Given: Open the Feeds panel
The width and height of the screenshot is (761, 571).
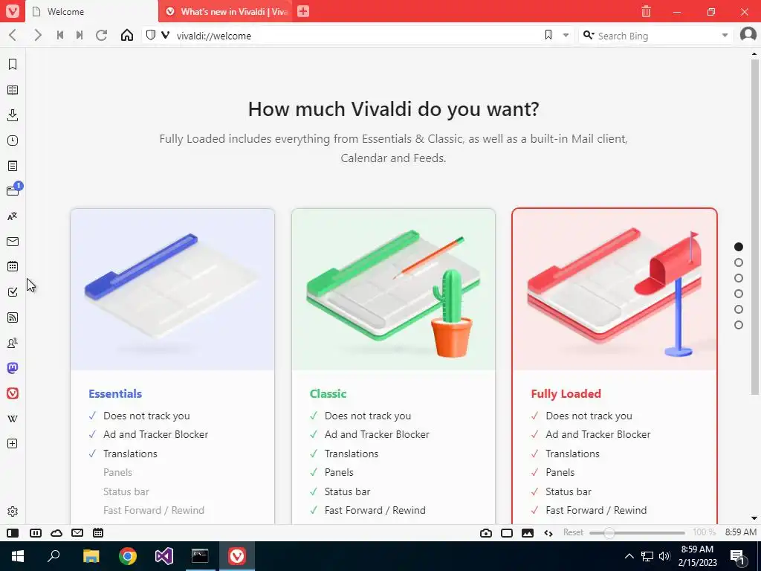Looking at the screenshot, I should [13, 317].
